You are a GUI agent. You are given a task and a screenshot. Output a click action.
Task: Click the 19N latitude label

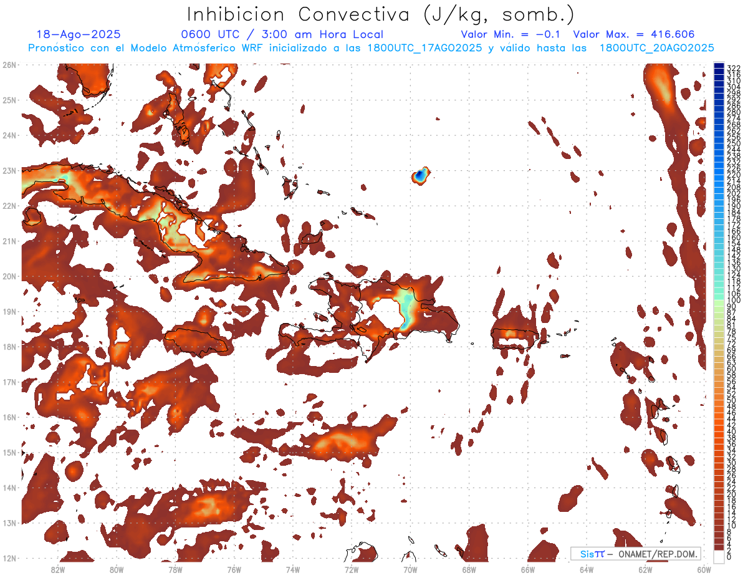coord(9,311)
